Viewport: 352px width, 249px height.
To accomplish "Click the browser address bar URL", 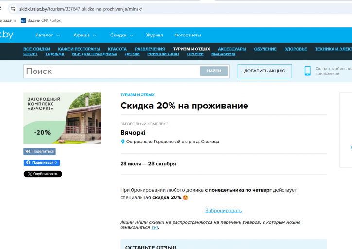I will (81, 9).
